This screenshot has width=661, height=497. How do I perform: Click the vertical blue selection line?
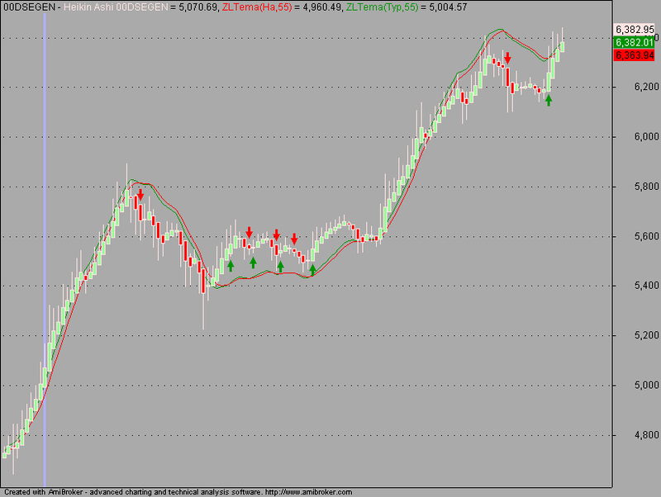click(45, 248)
